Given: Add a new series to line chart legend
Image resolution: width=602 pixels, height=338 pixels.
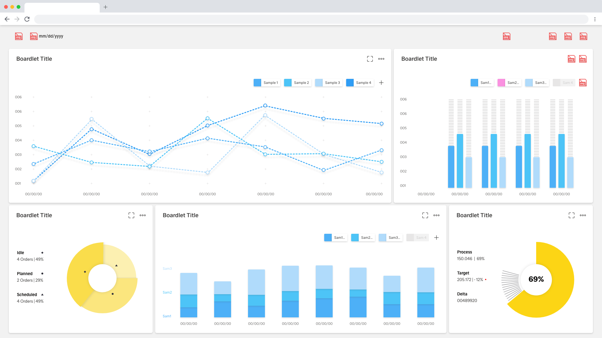Looking at the screenshot, I should (381, 83).
